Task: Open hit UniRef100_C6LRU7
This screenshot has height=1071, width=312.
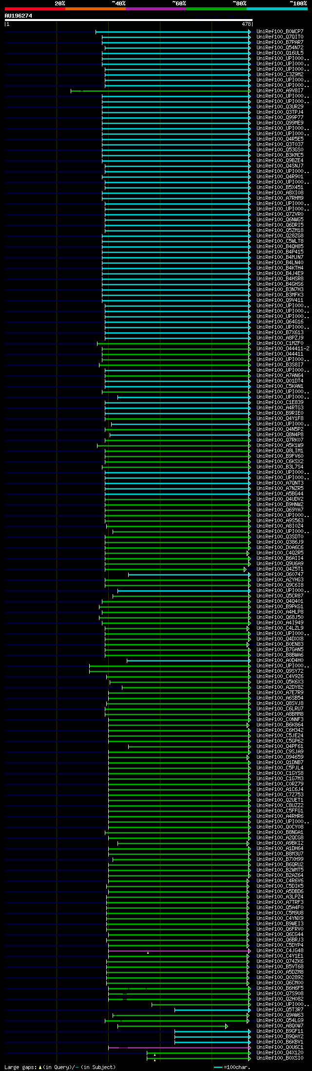Action: click(x=280, y=709)
